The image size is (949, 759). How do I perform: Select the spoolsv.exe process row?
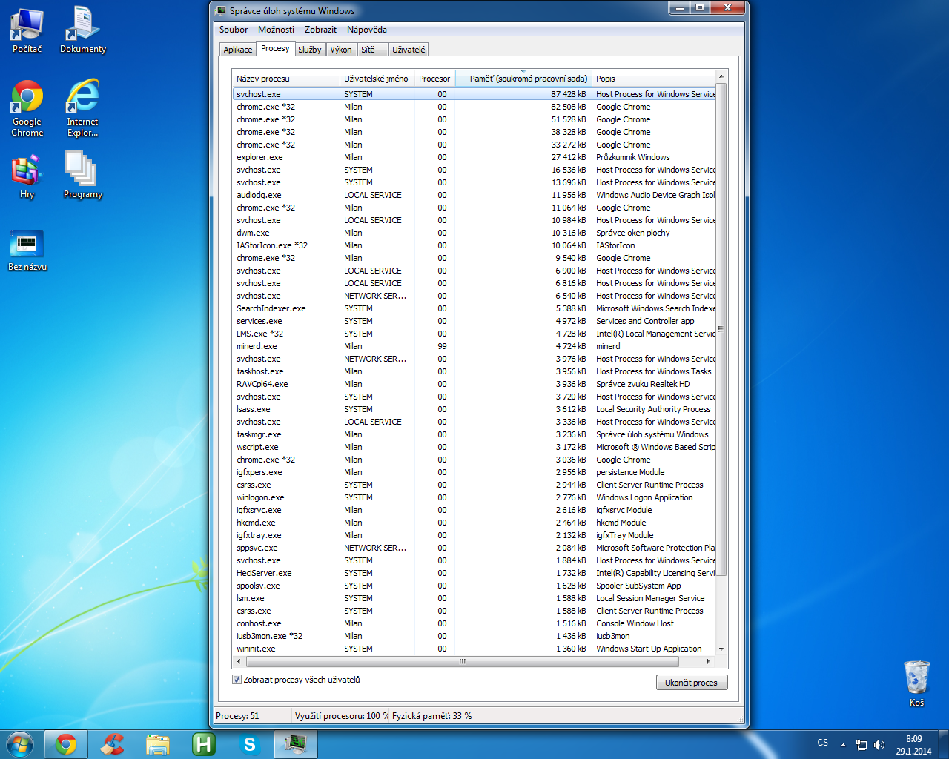click(x=474, y=586)
